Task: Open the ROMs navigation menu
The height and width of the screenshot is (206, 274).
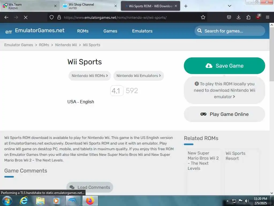Action: [x=83, y=31]
